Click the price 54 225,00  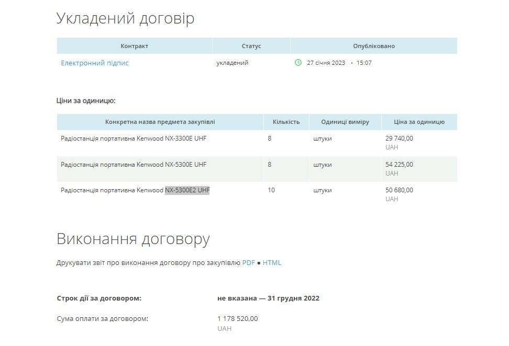tap(399, 164)
